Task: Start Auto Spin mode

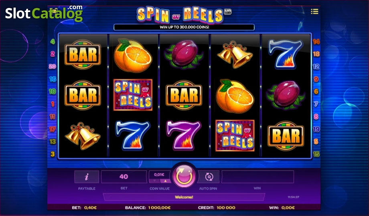Action: point(209,176)
